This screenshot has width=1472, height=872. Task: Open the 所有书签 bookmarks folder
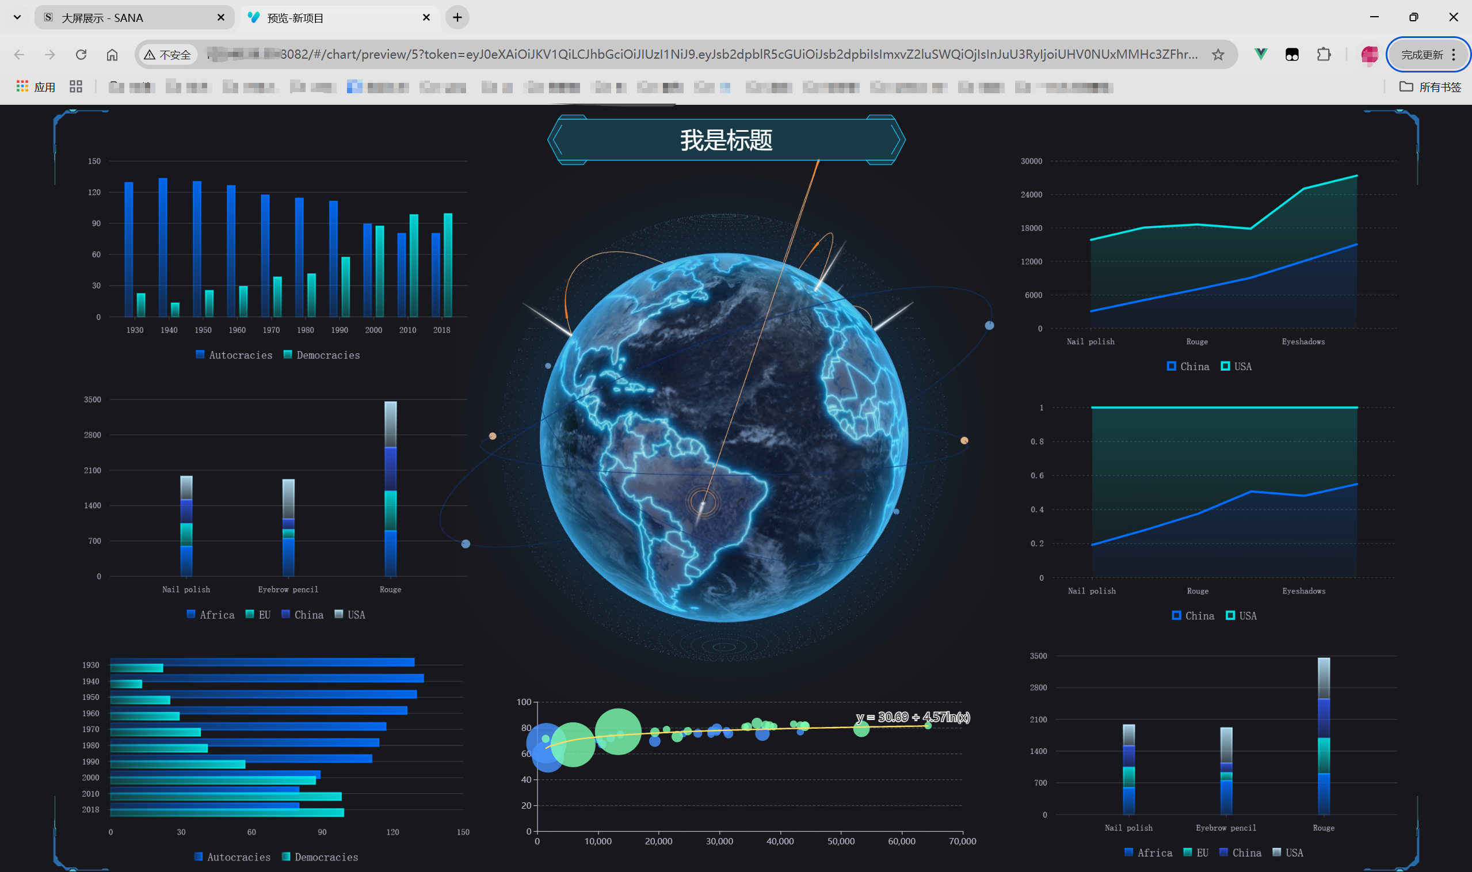(x=1430, y=87)
